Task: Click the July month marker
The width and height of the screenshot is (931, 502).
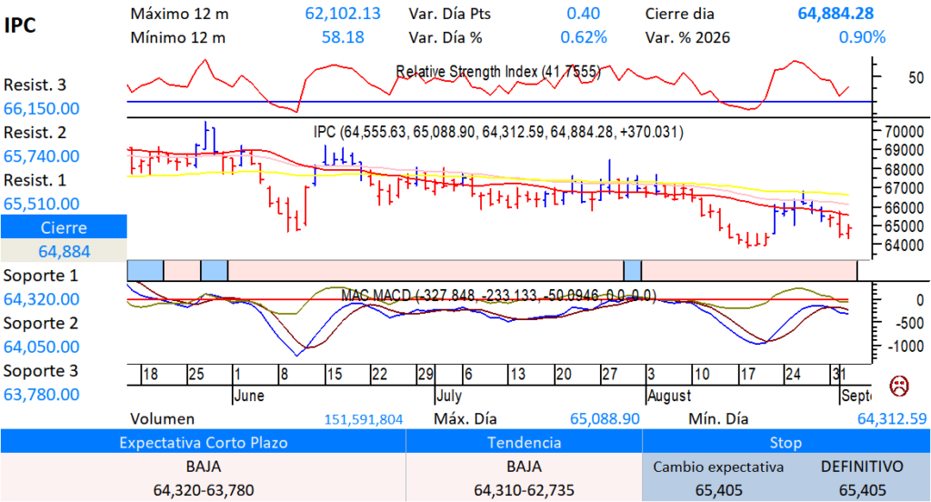Action: coord(449,396)
